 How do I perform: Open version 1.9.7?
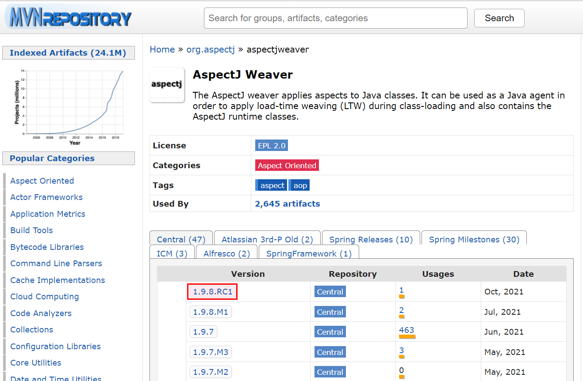point(203,332)
